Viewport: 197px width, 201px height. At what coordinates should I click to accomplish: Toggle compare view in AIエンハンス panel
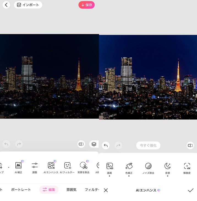click(190, 146)
